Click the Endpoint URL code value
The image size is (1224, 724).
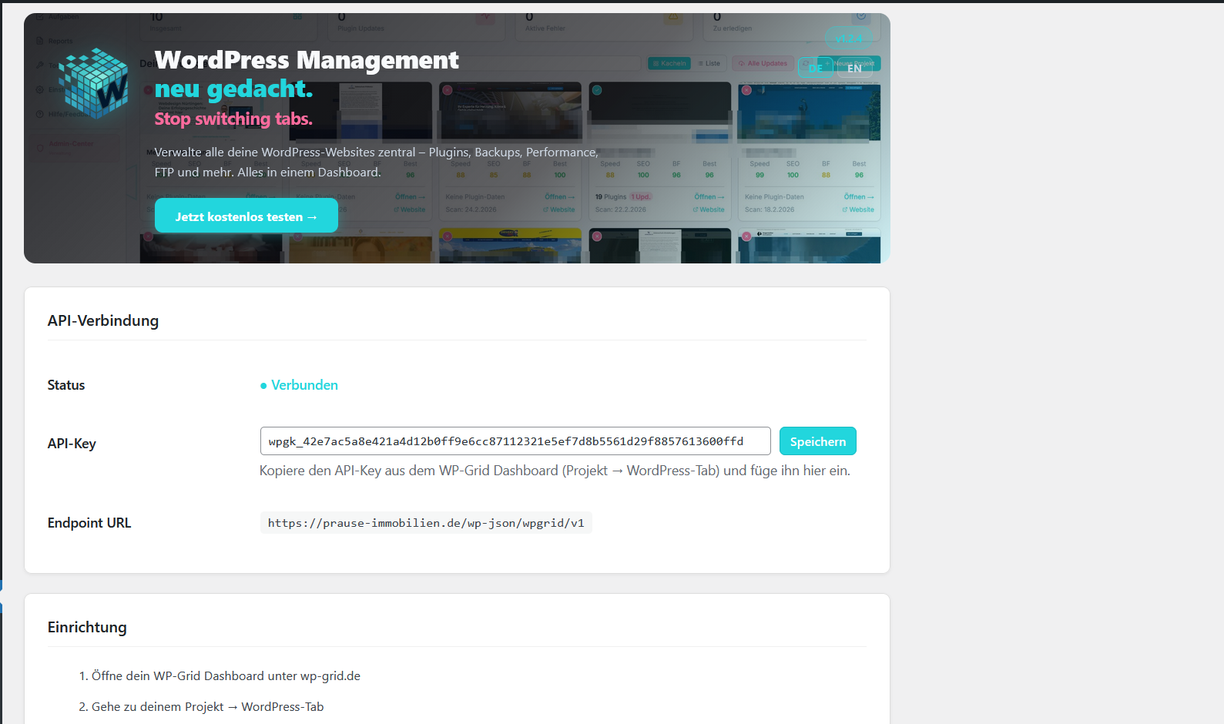[x=426, y=523]
